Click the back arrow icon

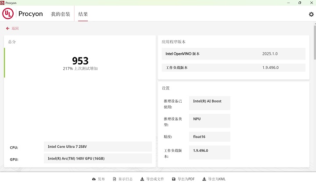tap(7, 28)
